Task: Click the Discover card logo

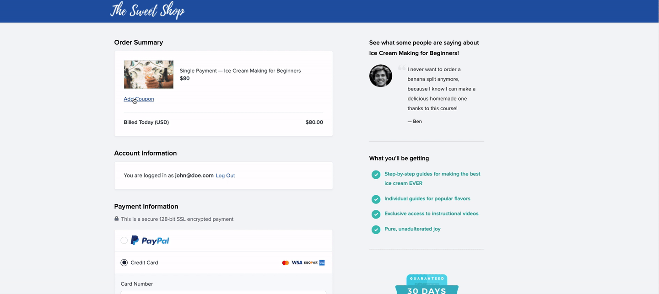Action: (x=311, y=263)
